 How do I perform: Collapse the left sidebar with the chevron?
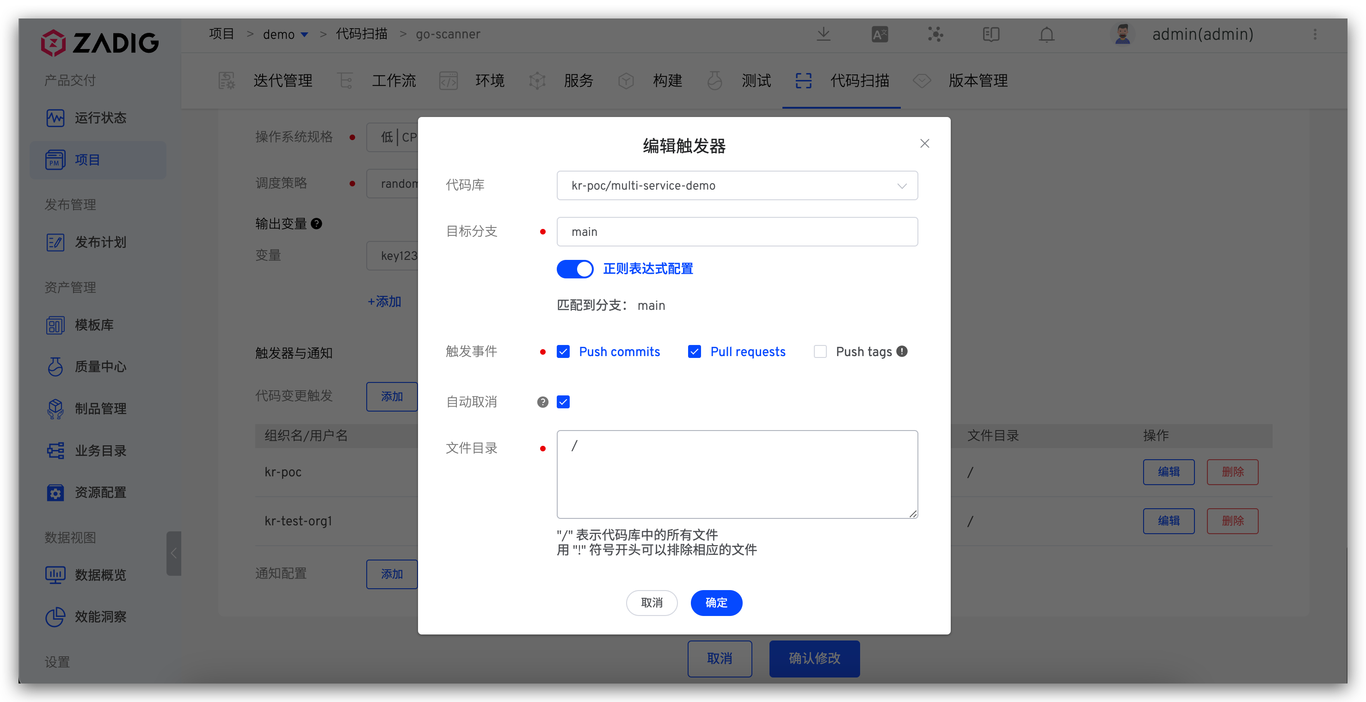pyautogui.click(x=174, y=554)
